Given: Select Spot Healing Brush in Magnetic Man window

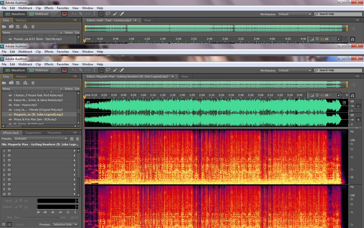Looking at the screenshot, I should click(122, 70).
